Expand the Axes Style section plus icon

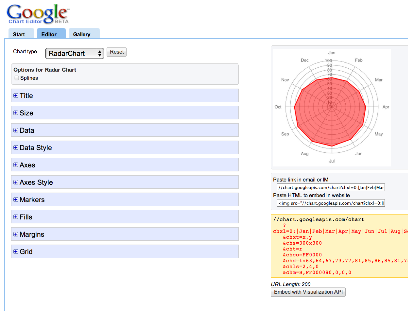click(x=16, y=182)
